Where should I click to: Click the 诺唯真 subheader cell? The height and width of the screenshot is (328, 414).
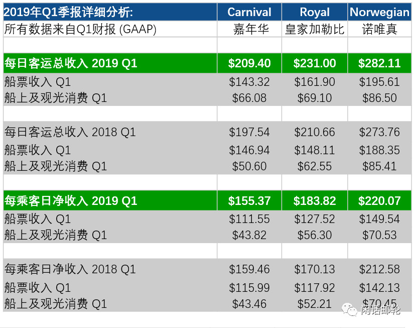click(x=379, y=29)
